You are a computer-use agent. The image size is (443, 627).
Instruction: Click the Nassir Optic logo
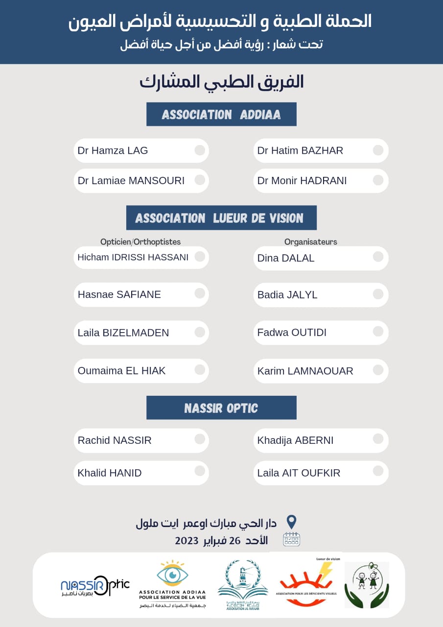(x=95, y=585)
